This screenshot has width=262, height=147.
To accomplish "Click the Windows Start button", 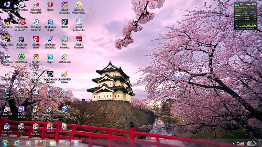I will 5,143.
